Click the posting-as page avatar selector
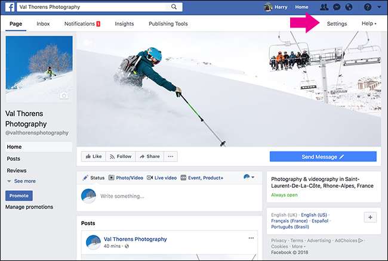The image size is (388, 261). (x=249, y=177)
